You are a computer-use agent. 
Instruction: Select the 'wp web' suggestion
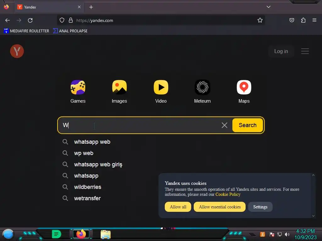(84, 153)
